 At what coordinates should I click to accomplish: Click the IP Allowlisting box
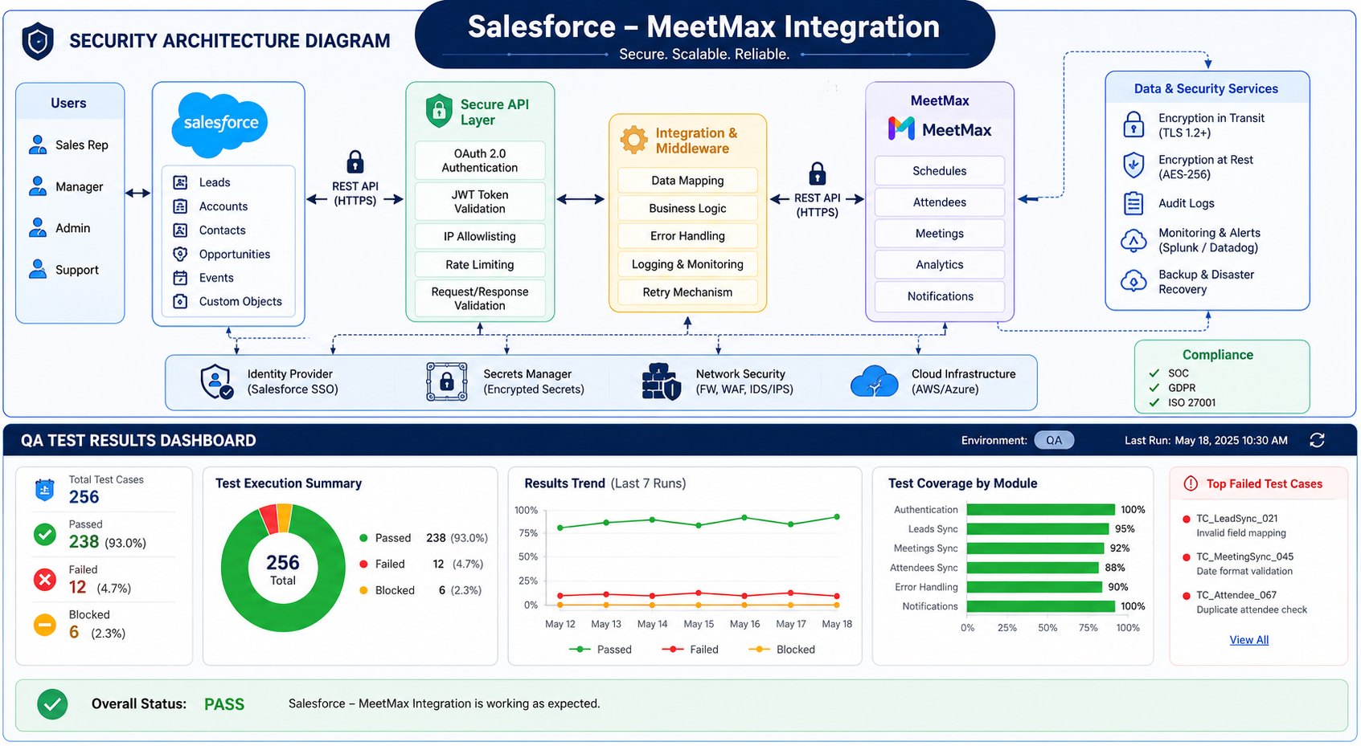tap(480, 237)
